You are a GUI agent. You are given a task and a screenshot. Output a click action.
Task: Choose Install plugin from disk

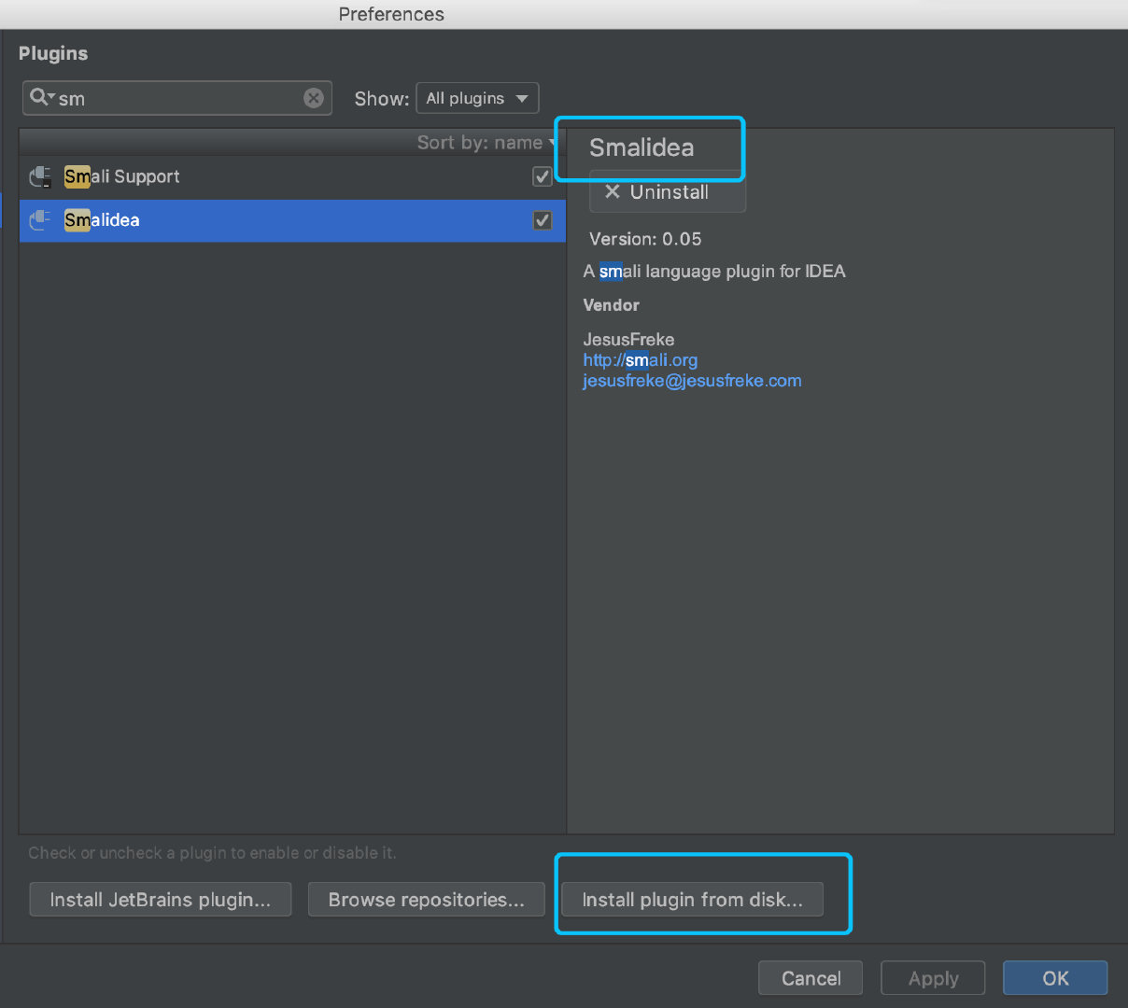[x=692, y=900]
